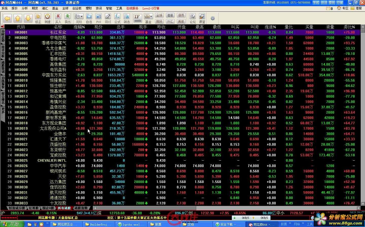Click the HK 港股 icon at top right
The height and width of the screenshot is (227, 365).
tap(356, 8)
